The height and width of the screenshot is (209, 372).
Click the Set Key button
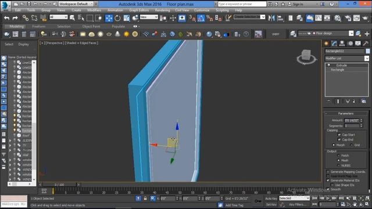271,204
